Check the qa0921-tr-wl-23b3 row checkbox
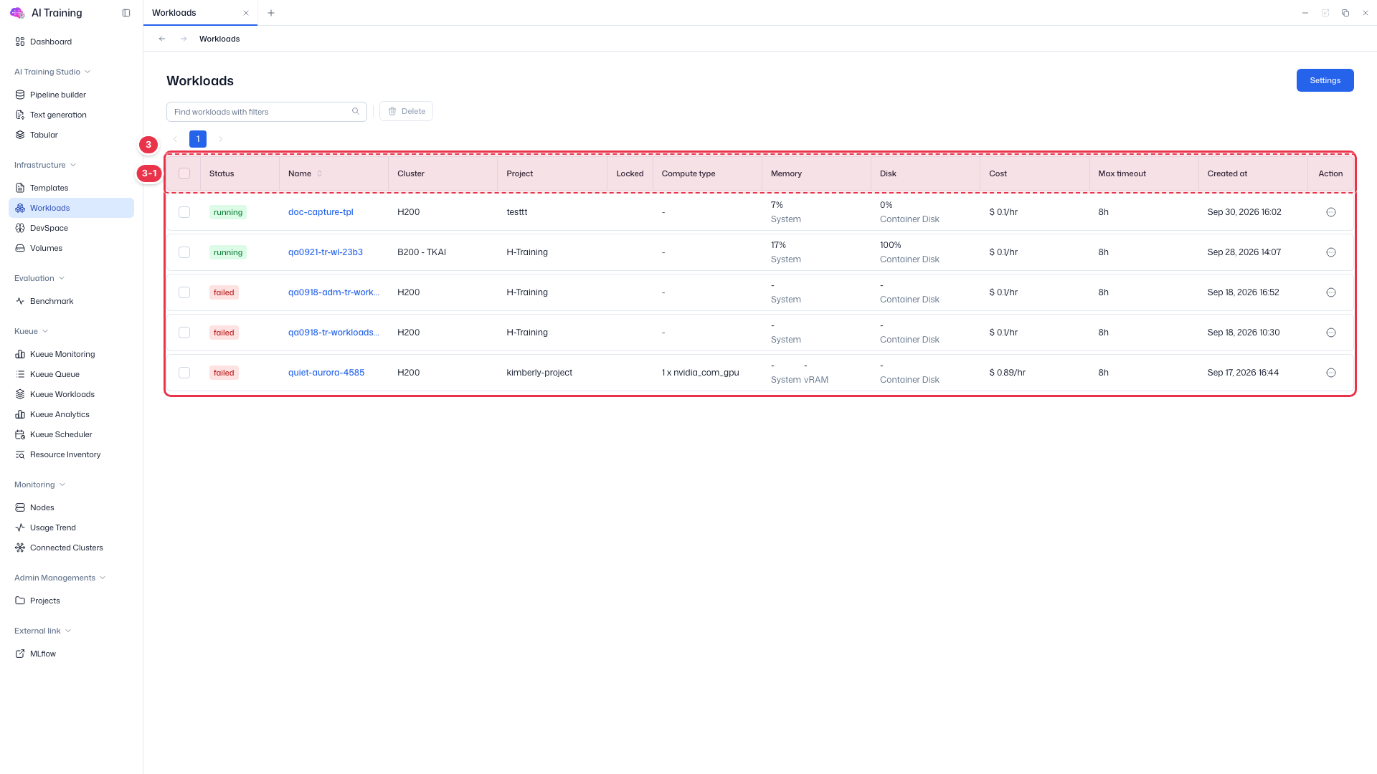 pyautogui.click(x=184, y=252)
